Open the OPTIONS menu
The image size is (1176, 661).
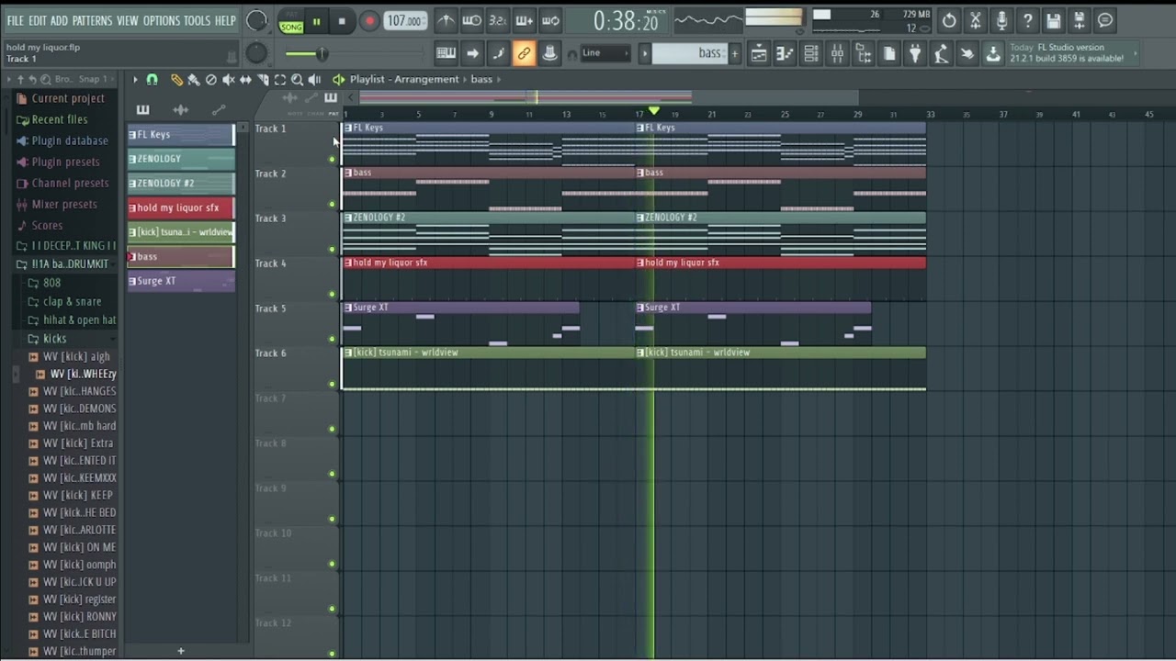click(162, 20)
